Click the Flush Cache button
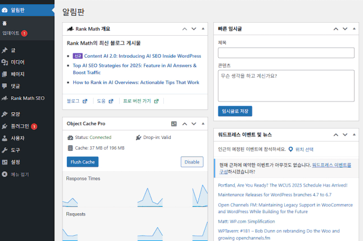The image size is (363, 241). (x=83, y=162)
